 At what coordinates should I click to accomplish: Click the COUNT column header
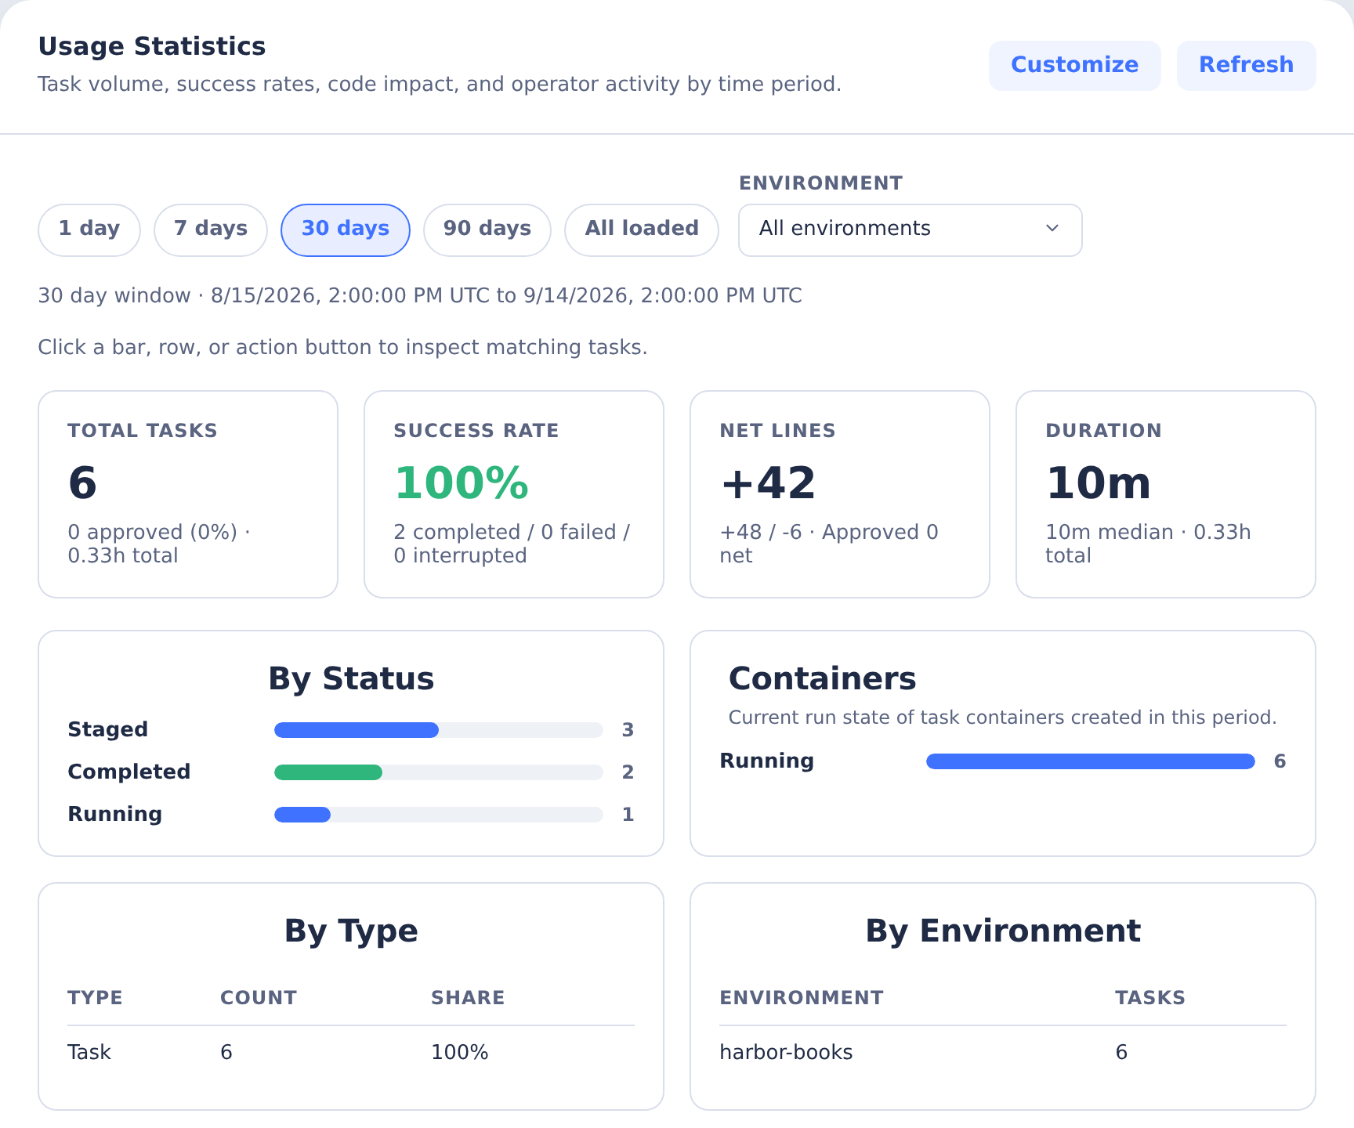click(259, 998)
